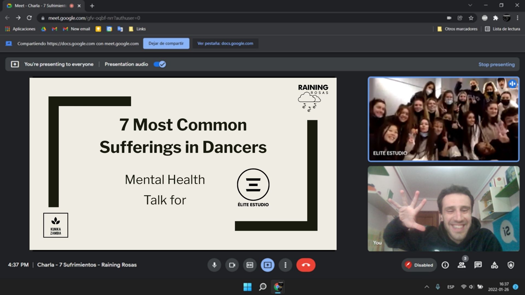Stop presenting in Meet

496,64
